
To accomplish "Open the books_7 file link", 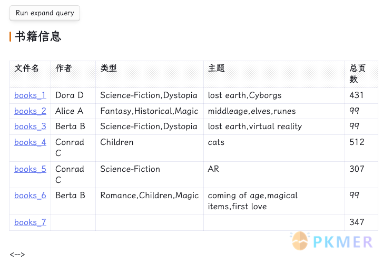I will [x=30, y=222].
